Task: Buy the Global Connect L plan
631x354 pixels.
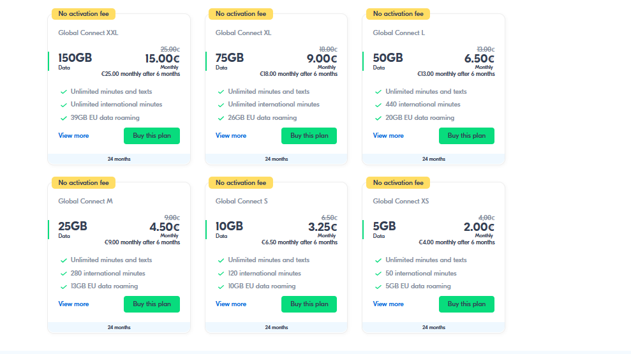Action: tap(466, 136)
